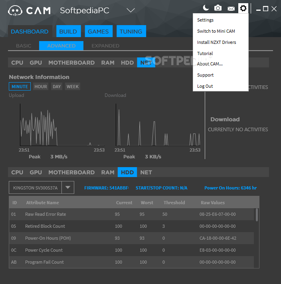Image resolution: width=281 pixels, height=284 pixels.
Task: Select the ADVANCED view tab
Action: pos(61,45)
